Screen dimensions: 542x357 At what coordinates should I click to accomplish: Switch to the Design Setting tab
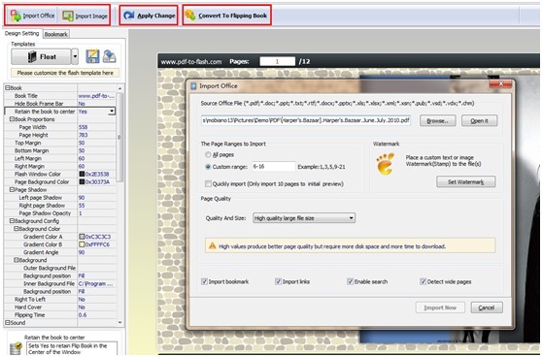point(21,34)
